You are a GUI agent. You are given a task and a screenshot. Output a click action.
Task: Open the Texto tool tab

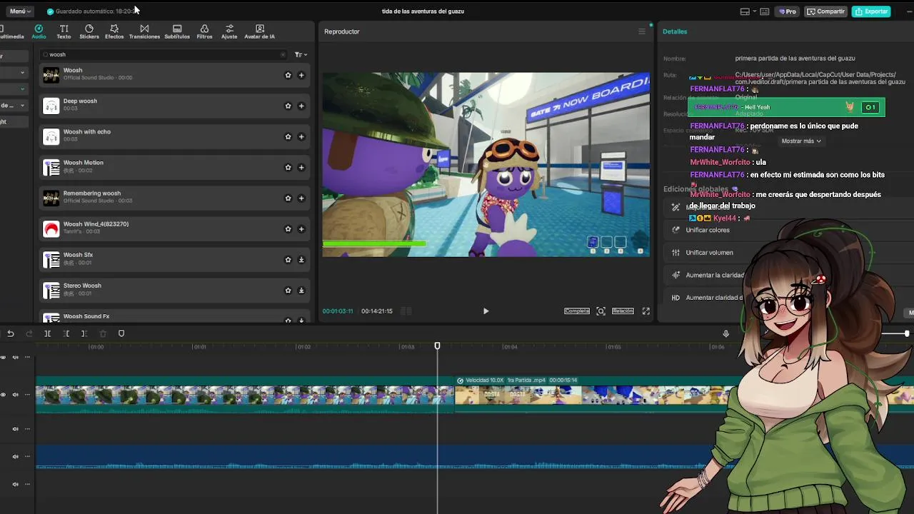click(64, 31)
